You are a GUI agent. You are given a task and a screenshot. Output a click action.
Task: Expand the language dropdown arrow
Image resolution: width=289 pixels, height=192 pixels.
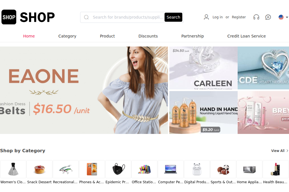pyautogui.click(x=287, y=17)
